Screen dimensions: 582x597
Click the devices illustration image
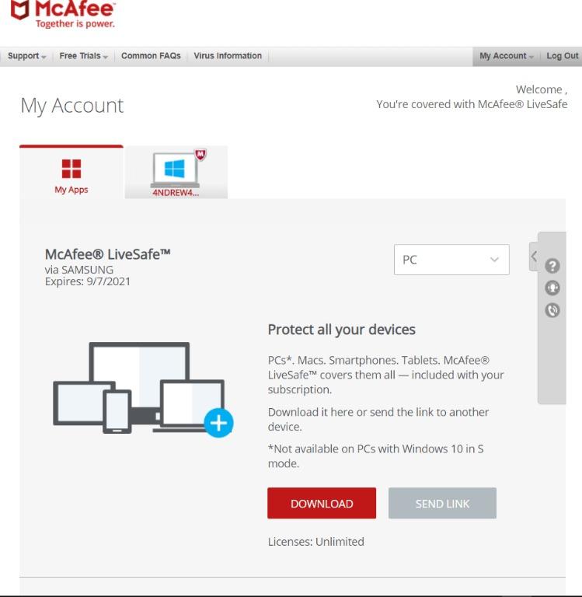pos(143,389)
